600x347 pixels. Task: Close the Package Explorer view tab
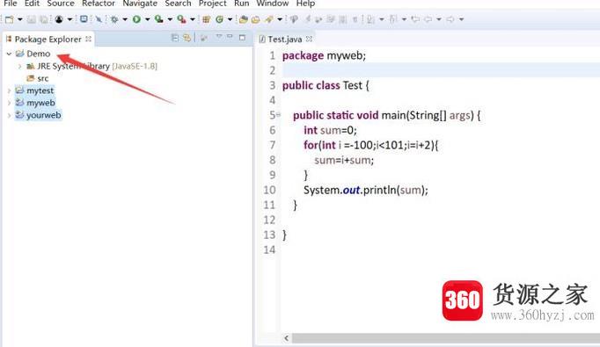(88, 39)
